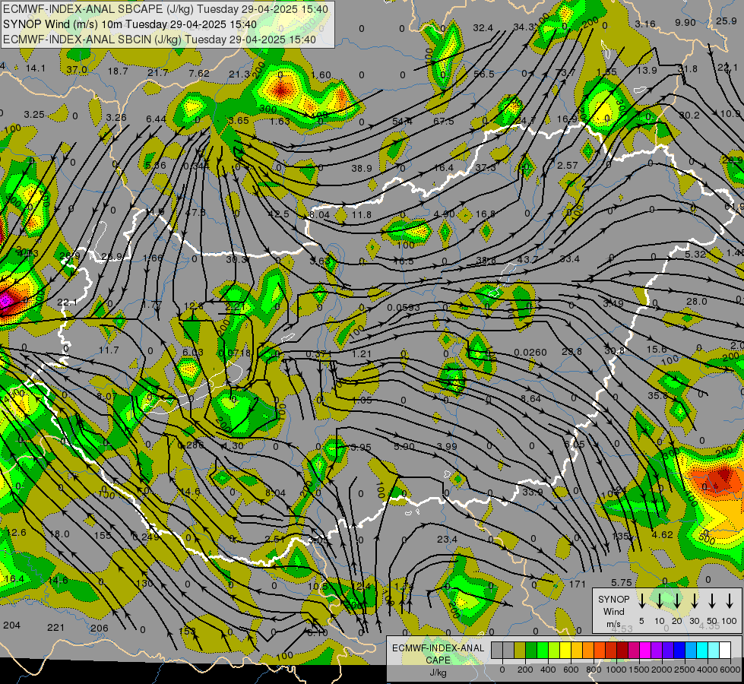
Task: Click the map value 56.5
Action: point(484,74)
